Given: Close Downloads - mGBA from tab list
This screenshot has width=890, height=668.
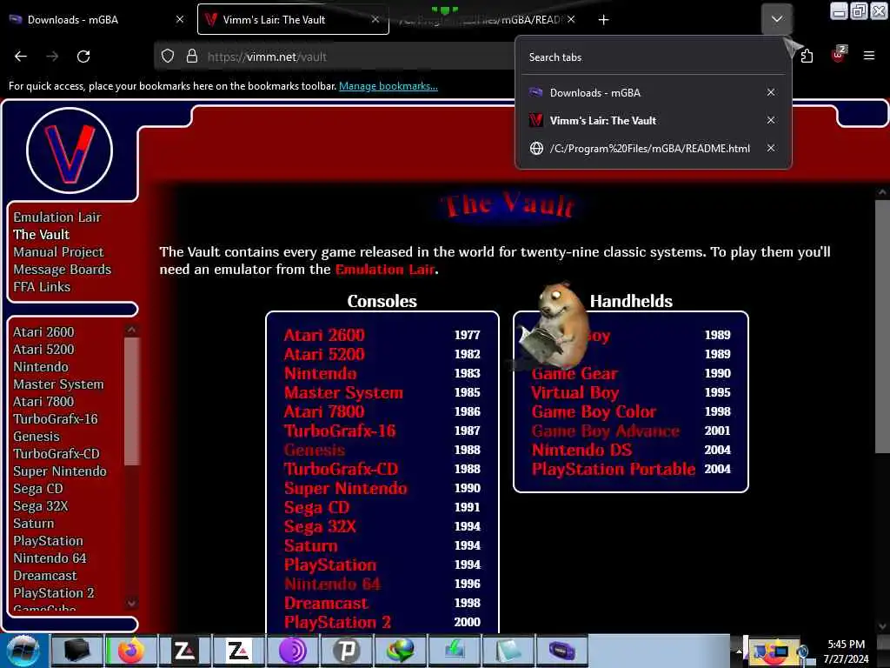Looking at the screenshot, I should (771, 92).
